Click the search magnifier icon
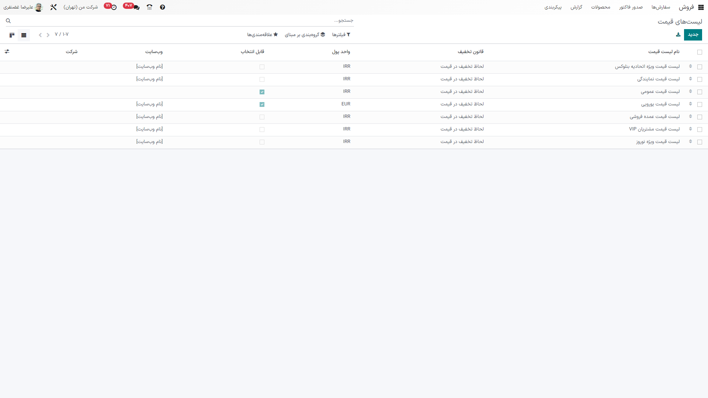 8,21
